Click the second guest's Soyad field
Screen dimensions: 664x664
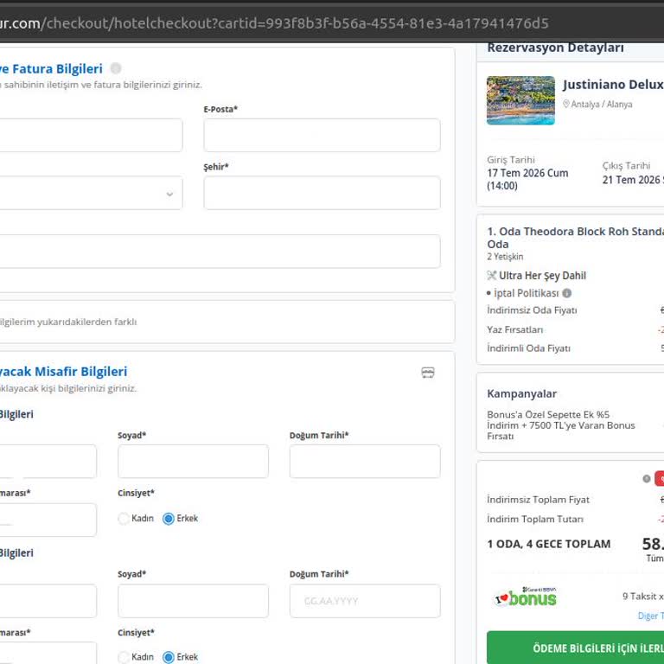(193, 601)
